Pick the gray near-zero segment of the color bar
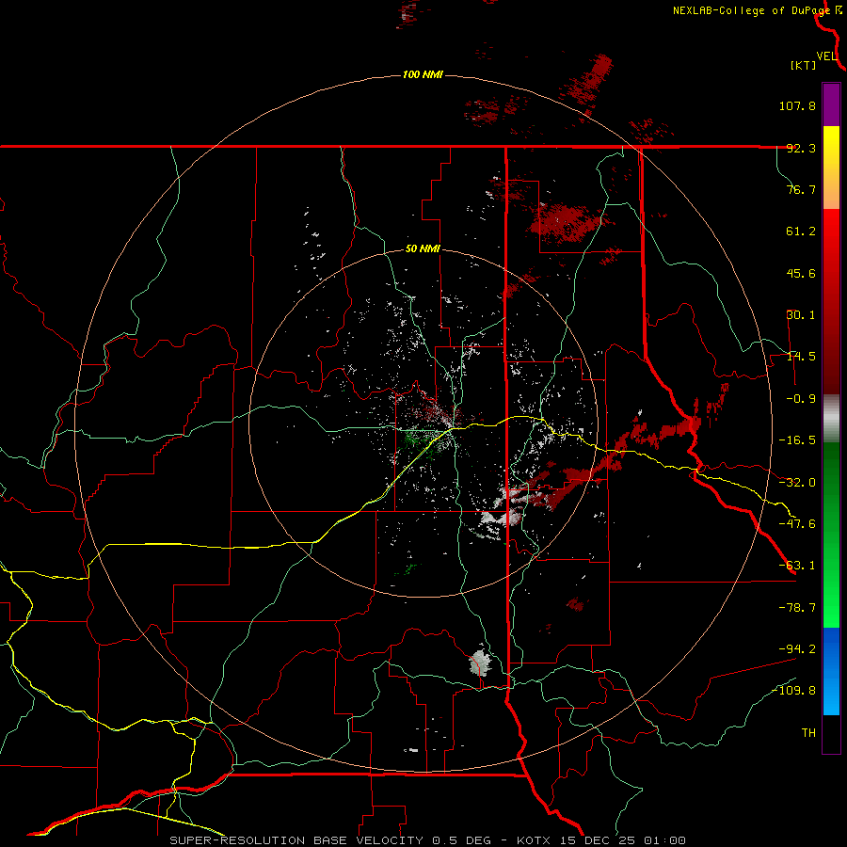The width and height of the screenshot is (847, 847). pos(831,419)
